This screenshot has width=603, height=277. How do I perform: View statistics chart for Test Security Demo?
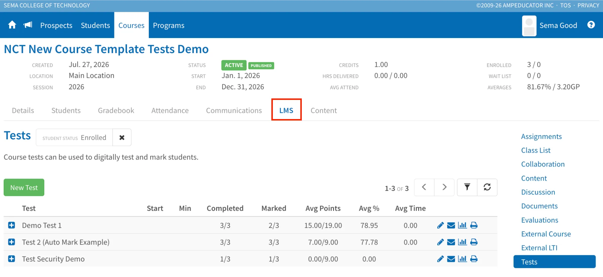pos(462,259)
